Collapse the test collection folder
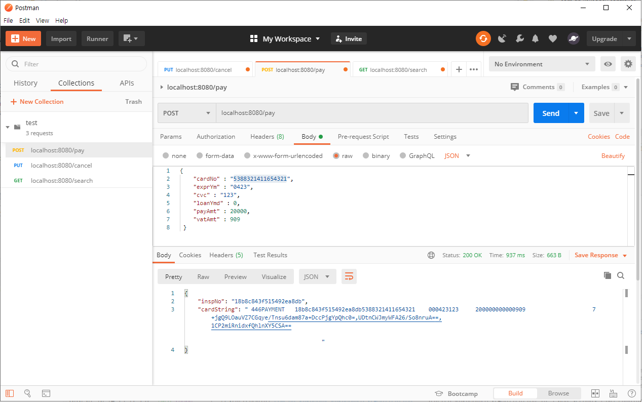Image resolution: width=644 pixels, height=402 pixels. click(8, 127)
